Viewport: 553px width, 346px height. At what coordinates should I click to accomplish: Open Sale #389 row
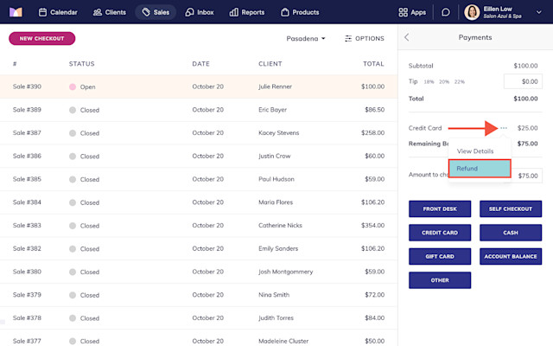(x=199, y=110)
